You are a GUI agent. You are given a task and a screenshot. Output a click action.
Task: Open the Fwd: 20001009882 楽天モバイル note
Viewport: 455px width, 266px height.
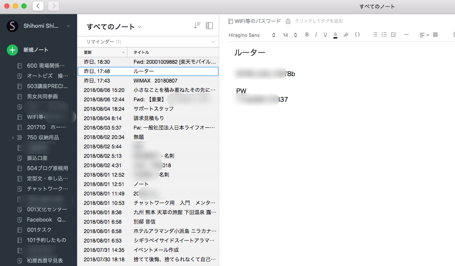(x=148, y=62)
